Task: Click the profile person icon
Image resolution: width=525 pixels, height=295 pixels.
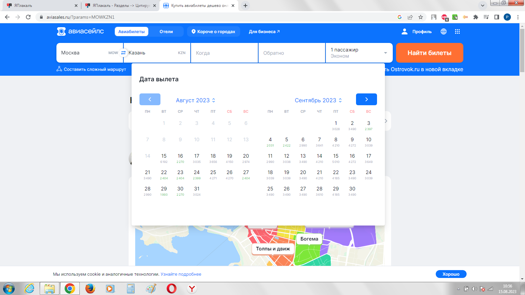Action: tap(405, 31)
